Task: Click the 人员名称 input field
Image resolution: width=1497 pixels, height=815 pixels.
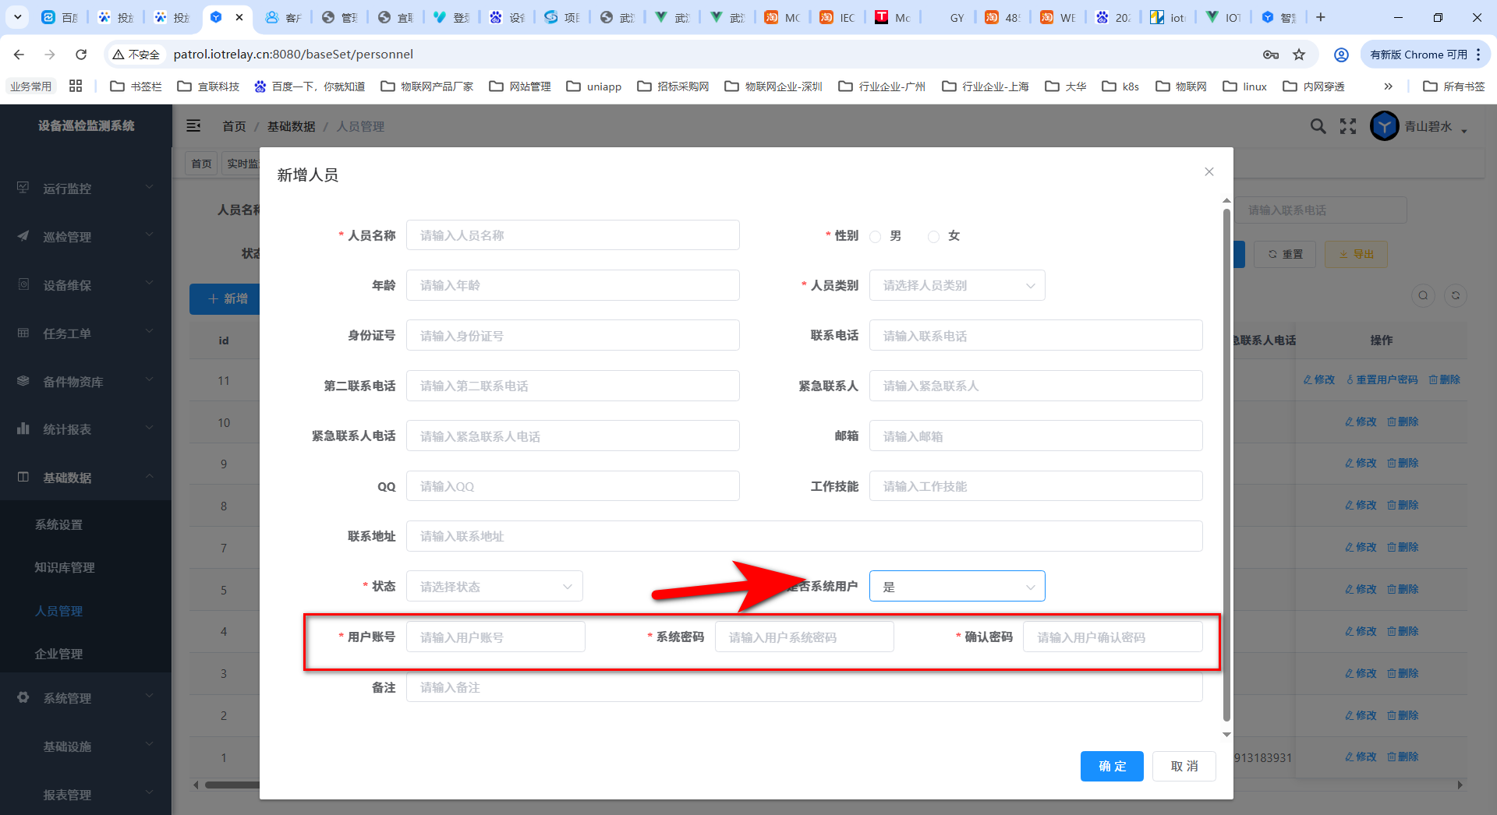Action: 572,235
